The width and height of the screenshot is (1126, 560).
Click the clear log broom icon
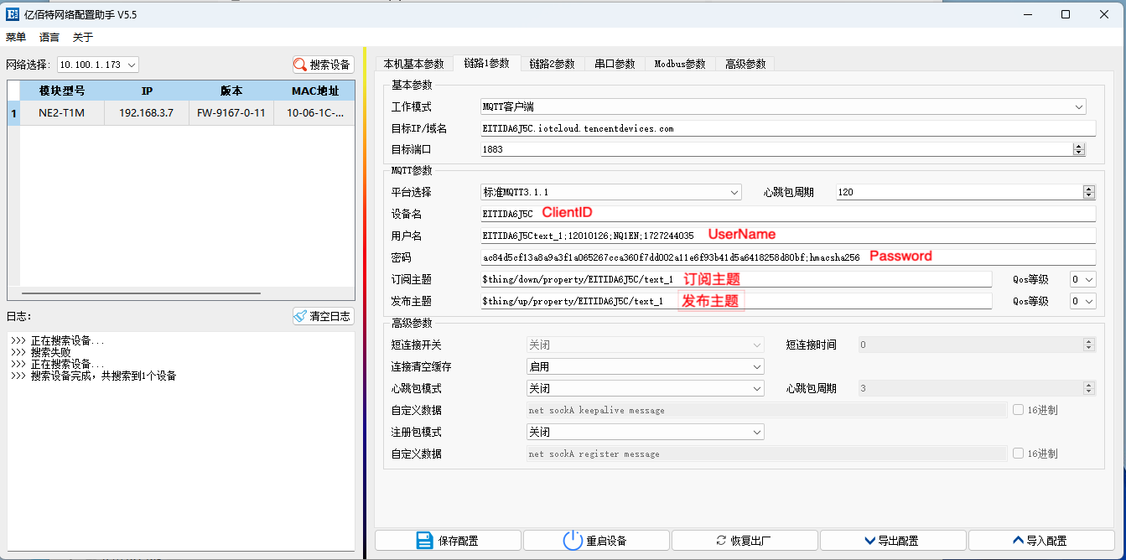coord(301,316)
